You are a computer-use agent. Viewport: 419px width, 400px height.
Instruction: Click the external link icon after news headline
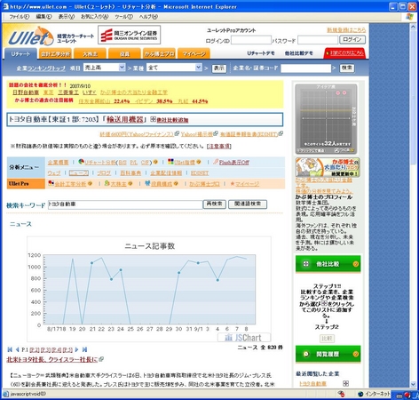(x=101, y=359)
